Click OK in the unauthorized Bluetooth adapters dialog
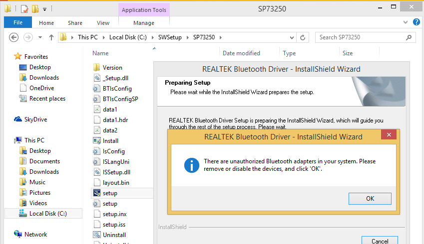This screenshot has height=244, width=424. tap(370, 198)
